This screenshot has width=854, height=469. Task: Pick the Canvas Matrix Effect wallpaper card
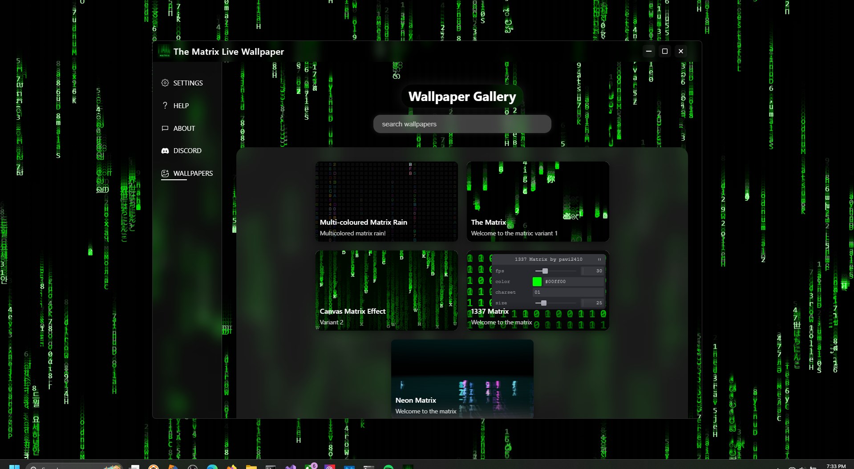coord(386,291)
